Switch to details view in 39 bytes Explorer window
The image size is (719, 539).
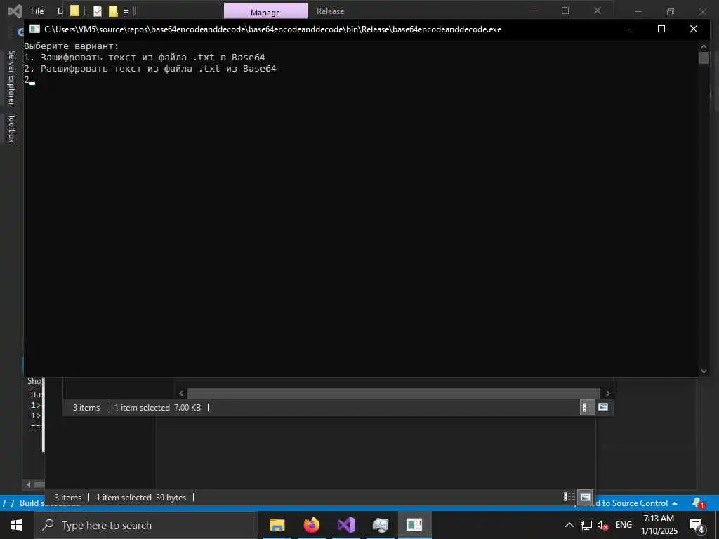[569, 497]
